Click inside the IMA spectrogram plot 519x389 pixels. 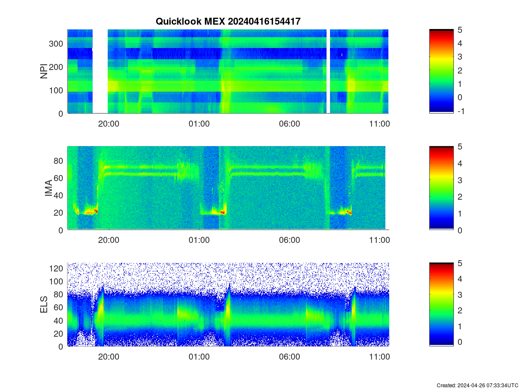click(228, 188)
